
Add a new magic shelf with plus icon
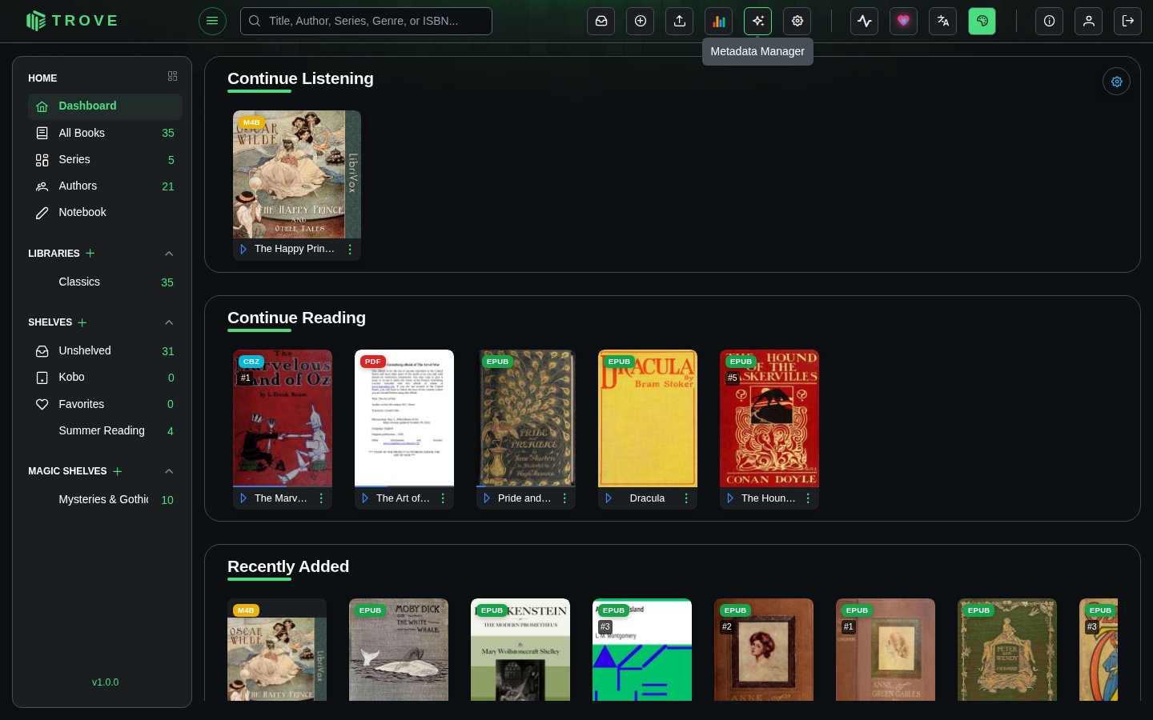tap(118, 471)
